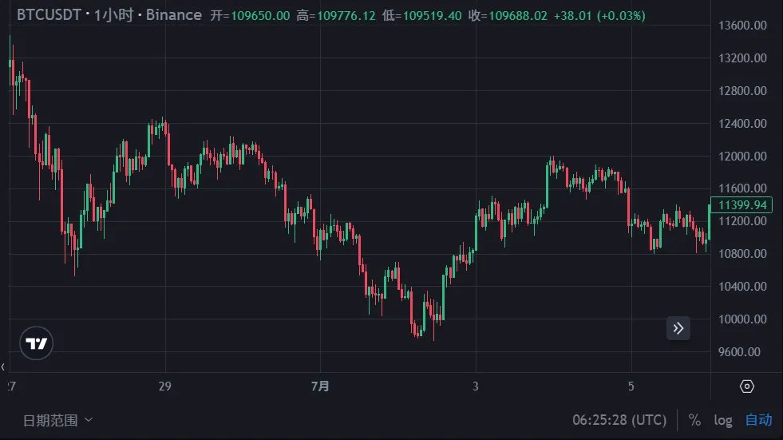
Task: Click the 29 date label on time axis
Action: [165, 386]
